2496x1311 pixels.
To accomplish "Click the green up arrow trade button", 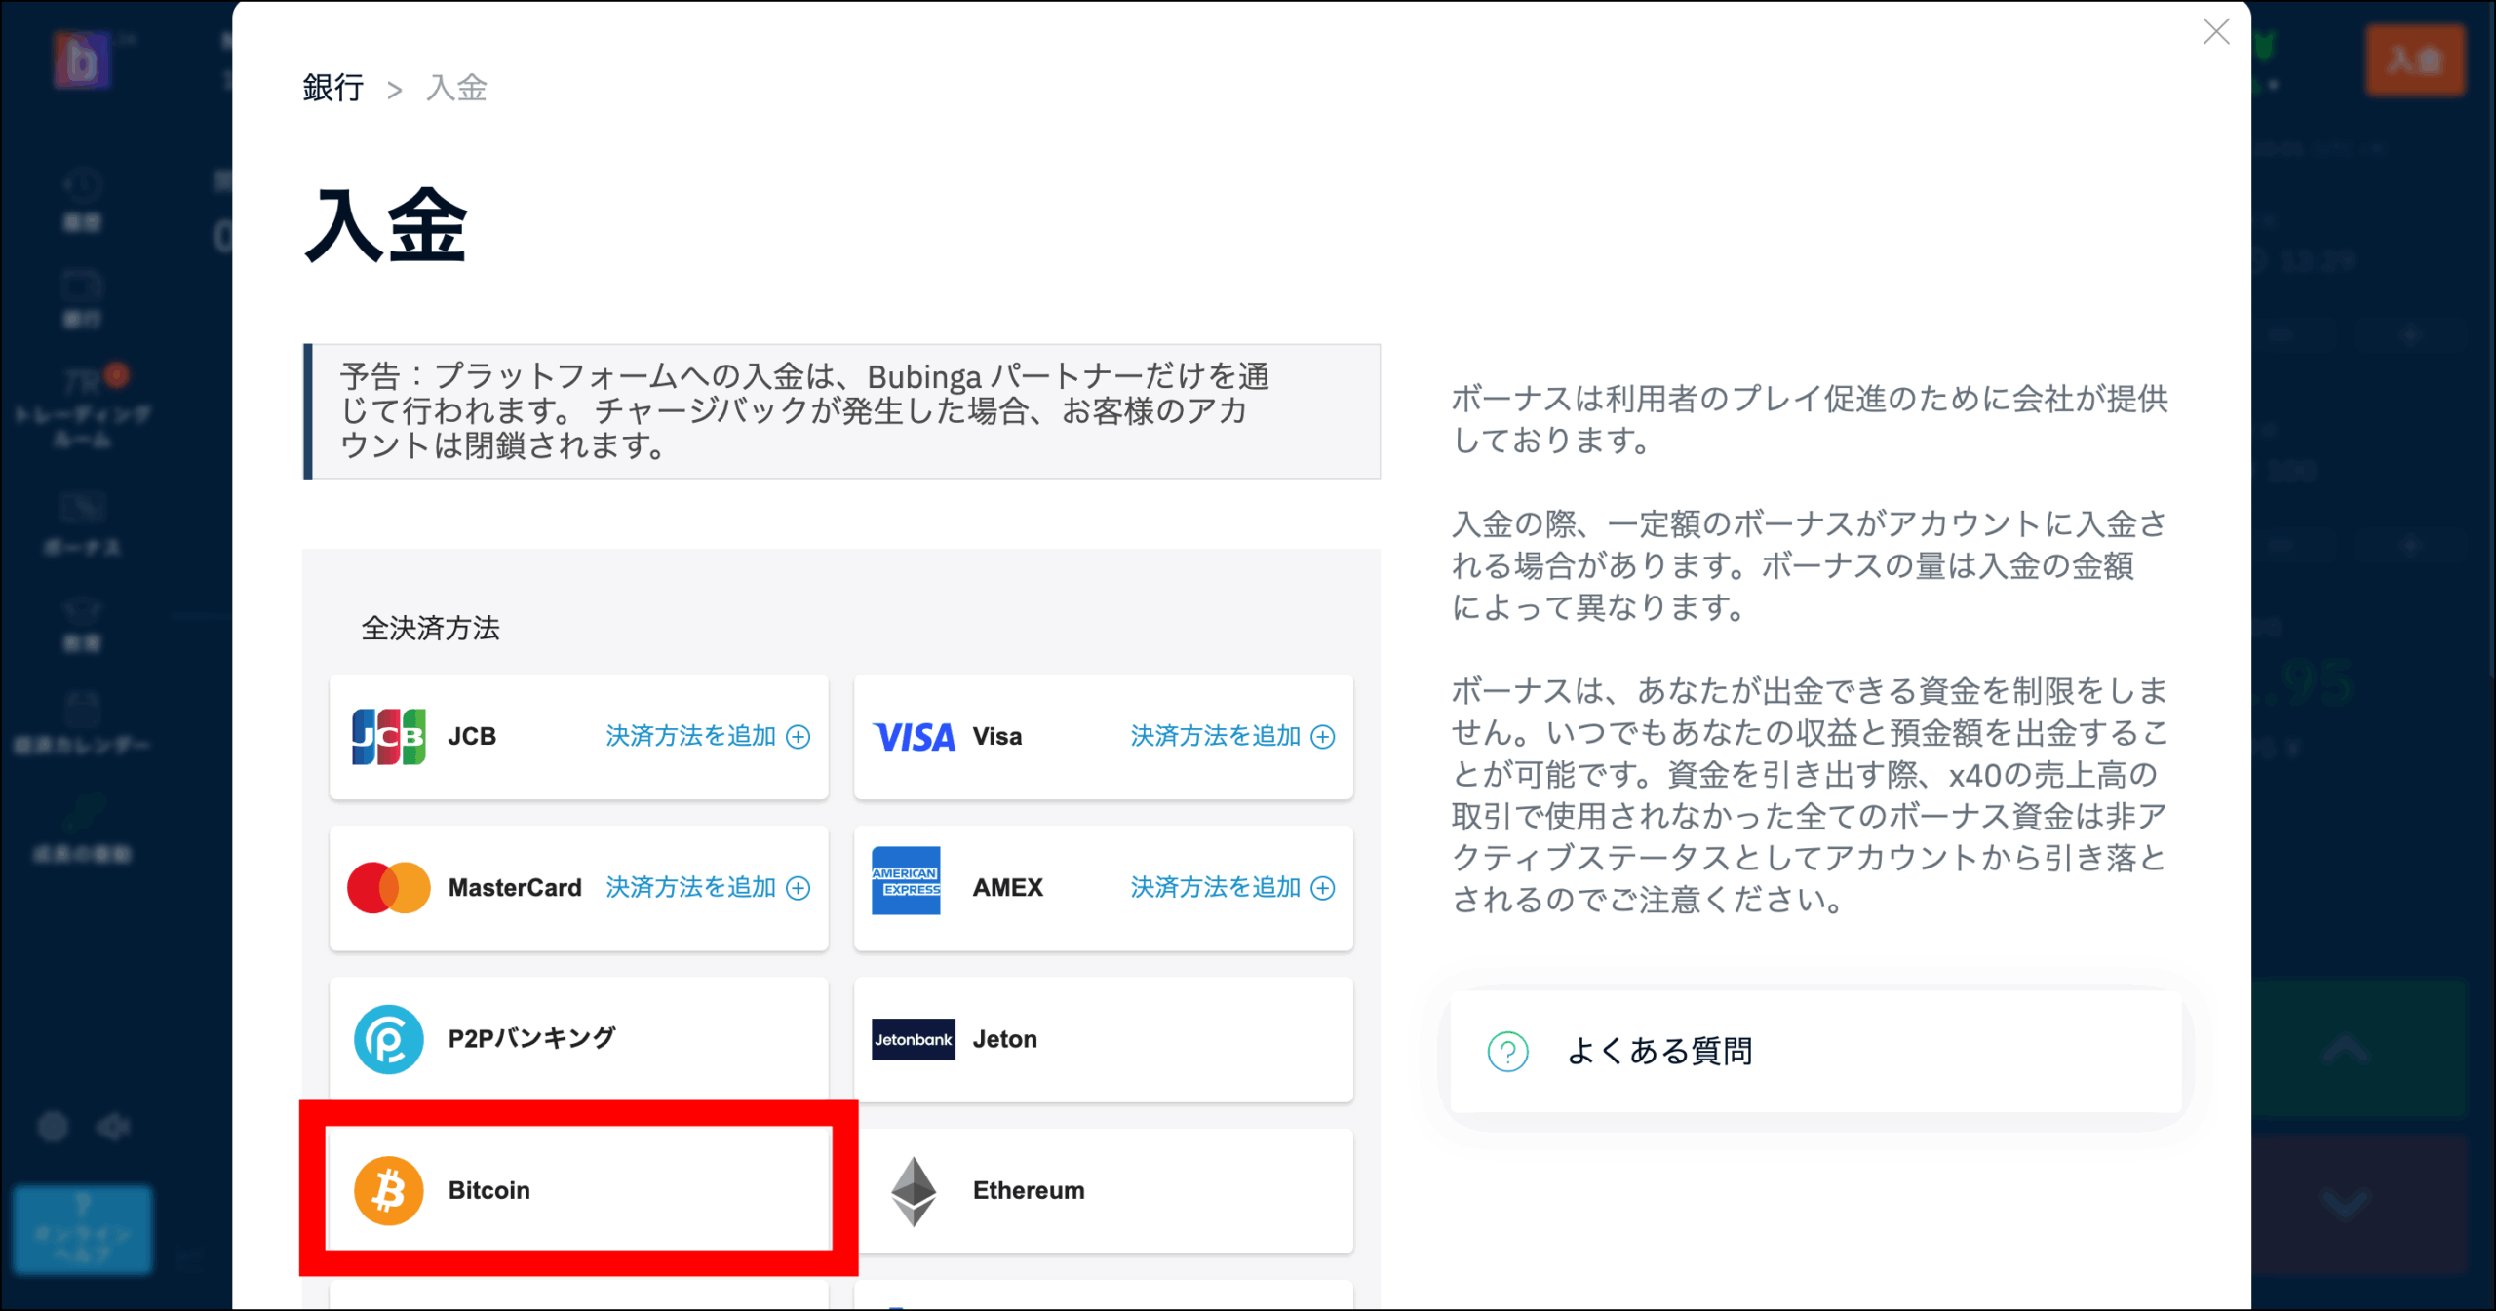I will point(2345,1050).
